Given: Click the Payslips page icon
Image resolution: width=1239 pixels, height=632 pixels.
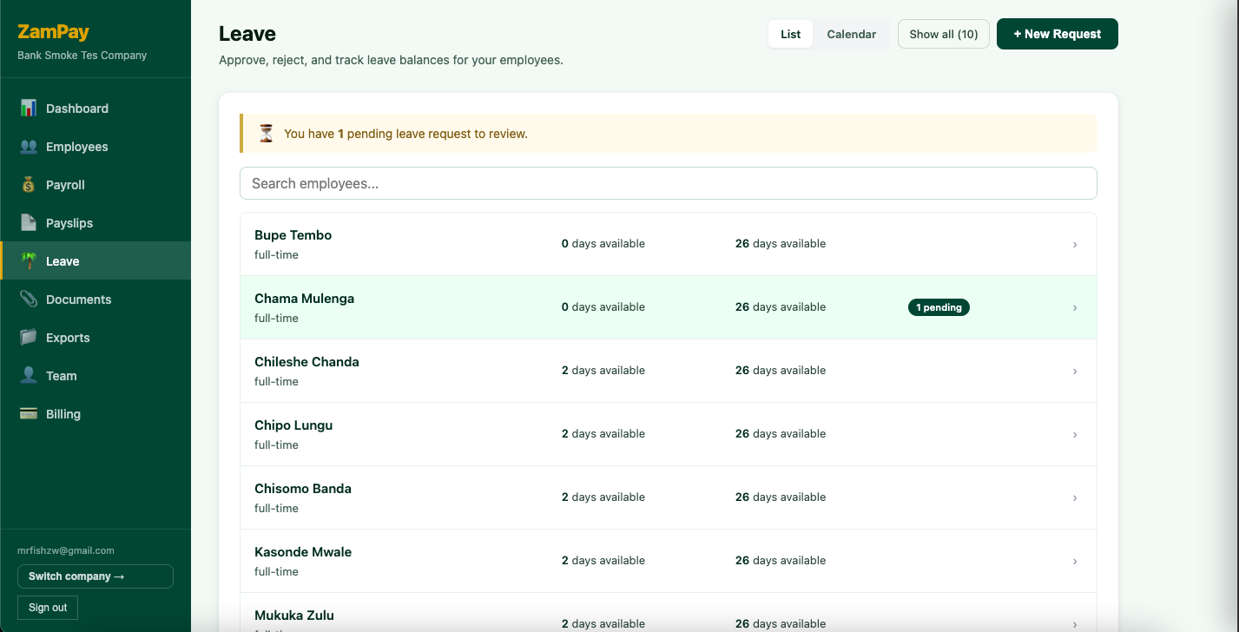Looking at the screenshot, I should tap(29, 223).
